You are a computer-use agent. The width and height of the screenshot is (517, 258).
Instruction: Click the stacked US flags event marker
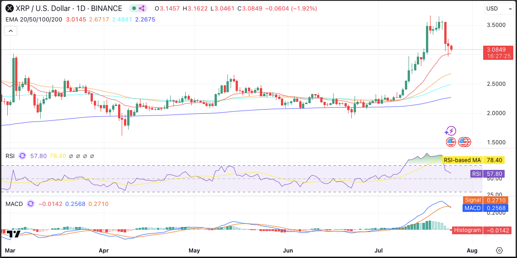click(x=464, y=142)
